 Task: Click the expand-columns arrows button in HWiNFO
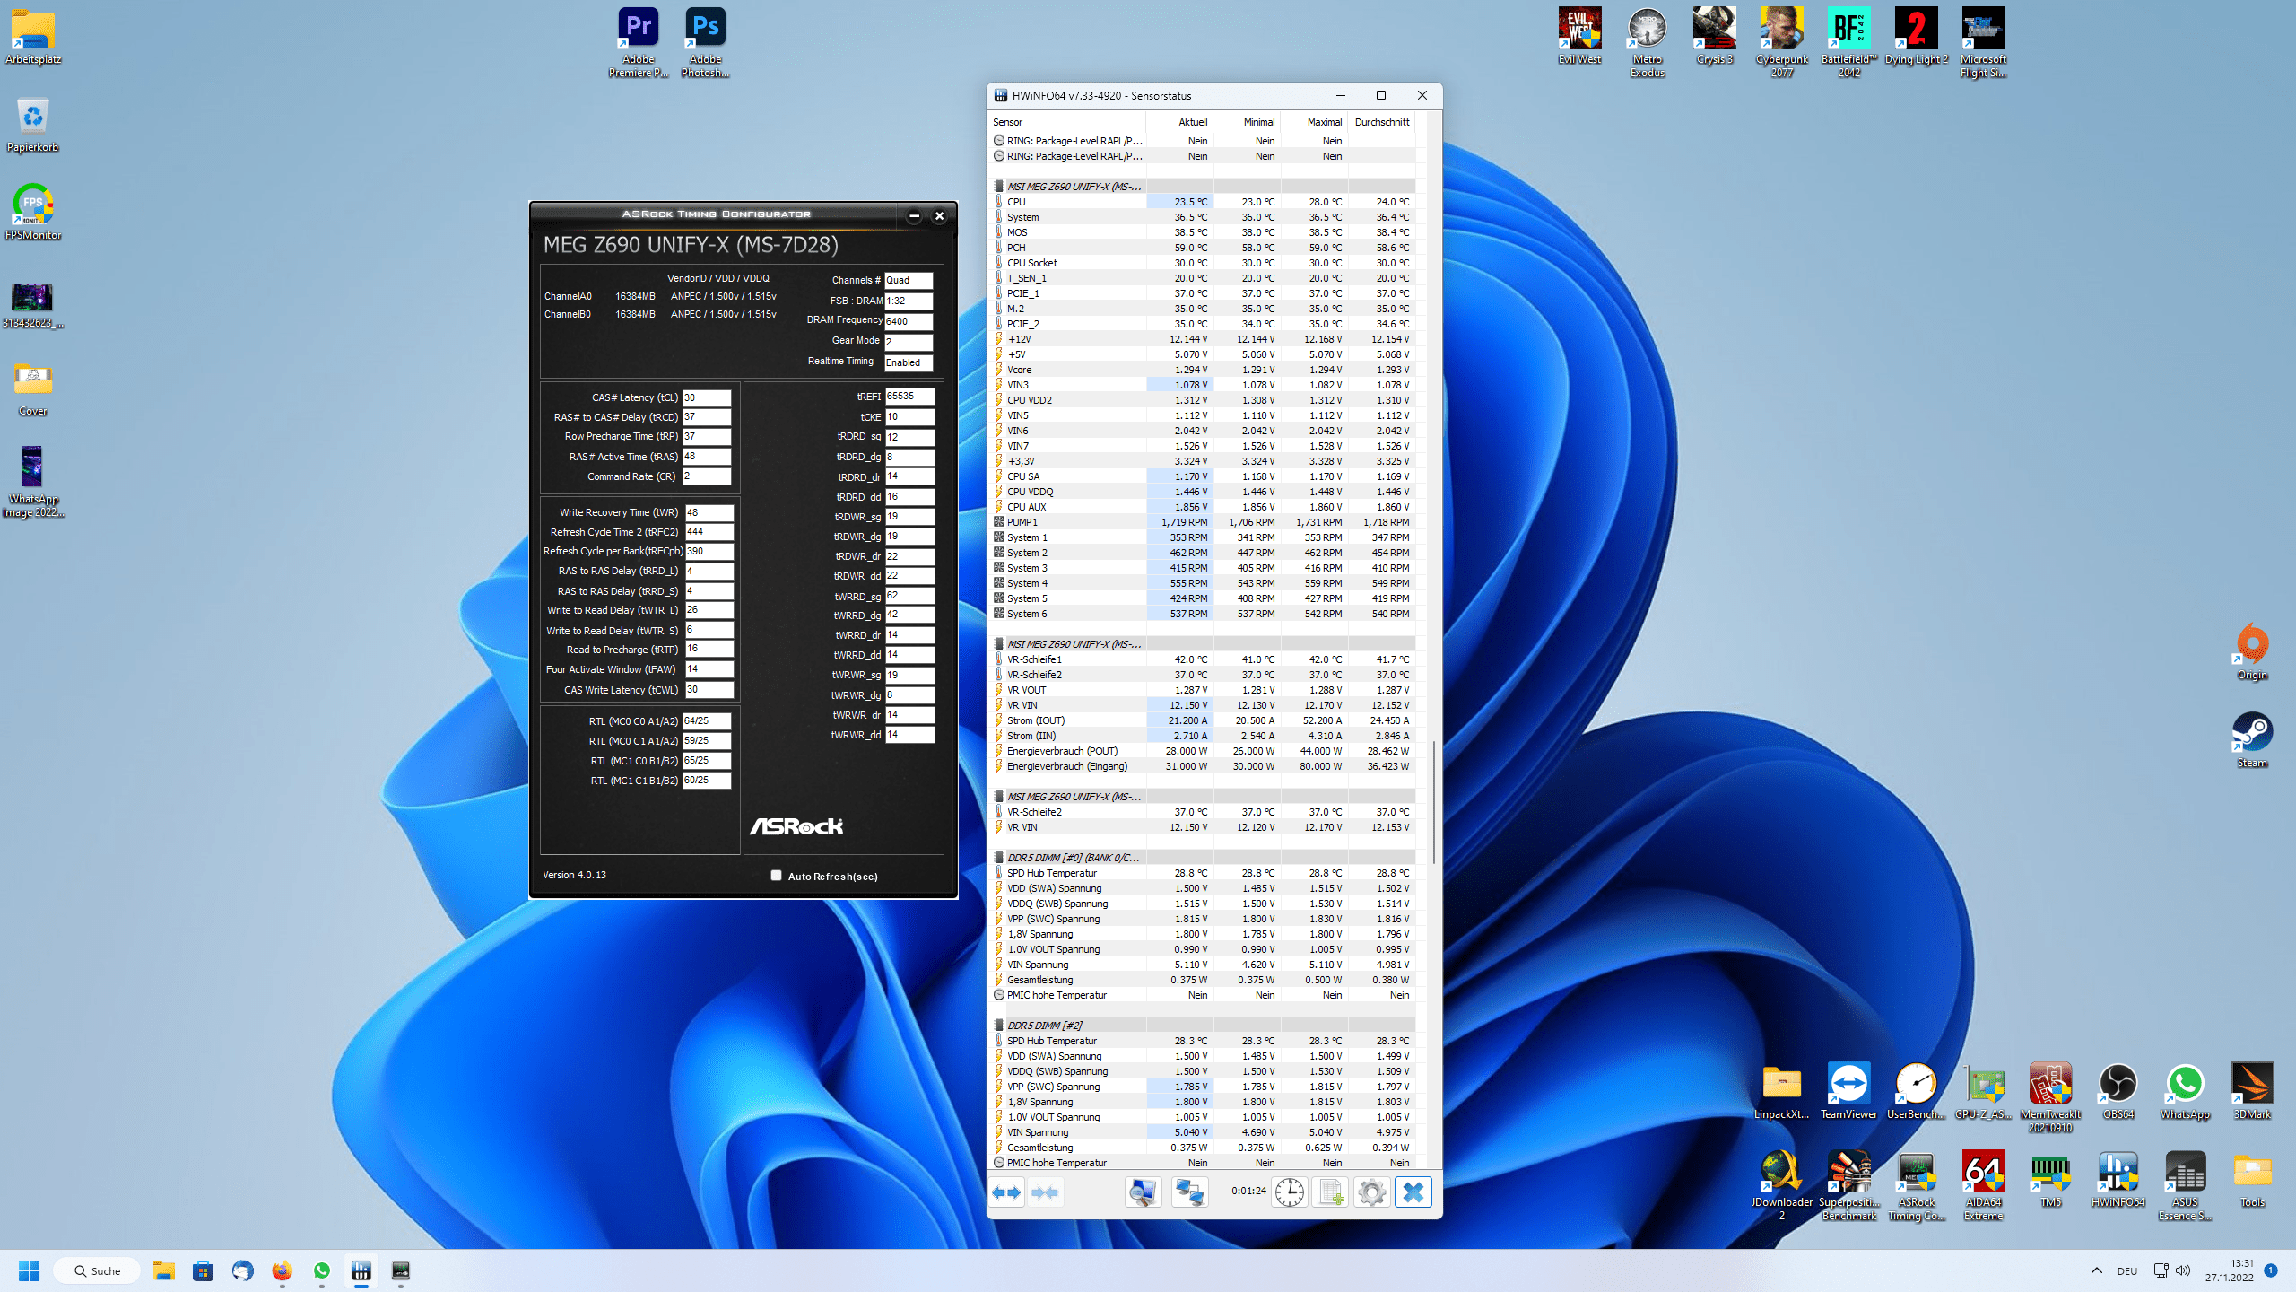coord(1006,1192)
